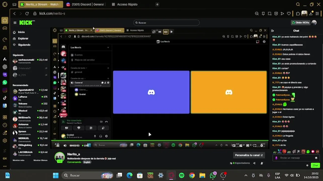Screen dimensions: 323x181
Task: Open Spotify from Windows taskbar
Action: pyautogui.click(x=181, y=175)
